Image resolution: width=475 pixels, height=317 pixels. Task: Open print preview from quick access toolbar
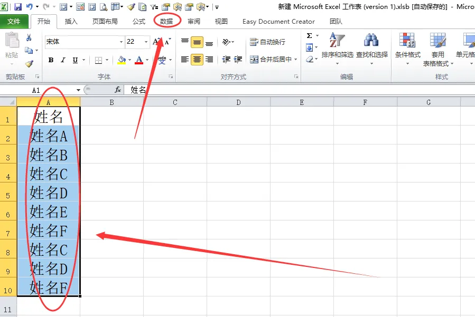tap(104, 7)
